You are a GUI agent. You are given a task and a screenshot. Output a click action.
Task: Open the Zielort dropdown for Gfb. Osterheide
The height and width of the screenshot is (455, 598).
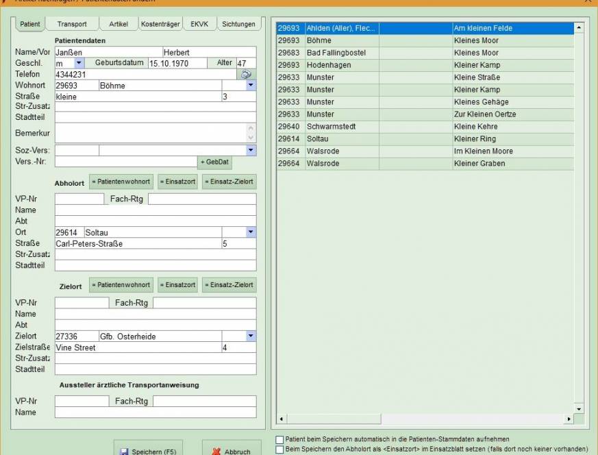[251, 336]
